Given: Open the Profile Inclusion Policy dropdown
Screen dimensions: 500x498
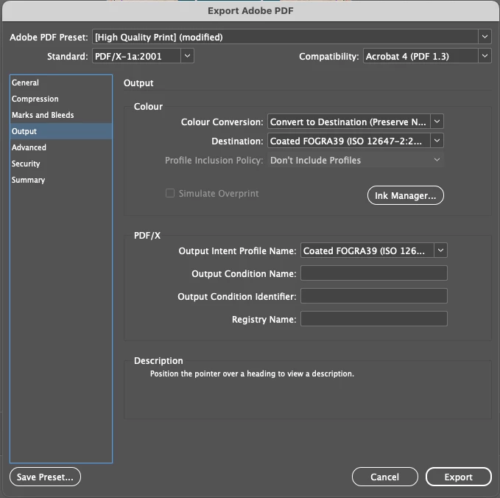Looking at the screenshot, I should [355, 160].
